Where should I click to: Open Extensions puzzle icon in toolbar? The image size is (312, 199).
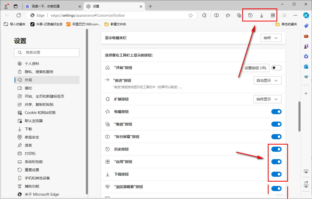pyautogui.click(x=204, y=15)
